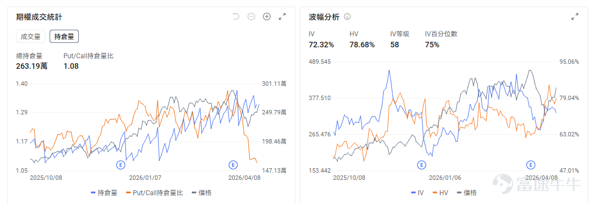Screen dimensions: 592x204
Task: Toggle the HV legend series
Action: 440,192
